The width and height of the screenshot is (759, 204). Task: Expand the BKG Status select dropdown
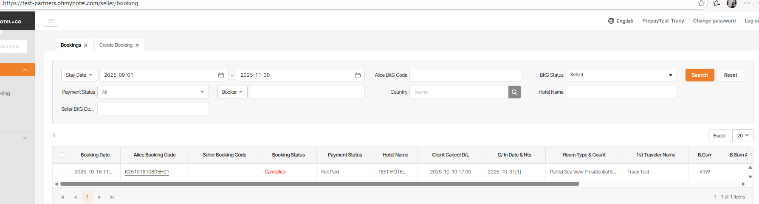(x=622, y=75)
